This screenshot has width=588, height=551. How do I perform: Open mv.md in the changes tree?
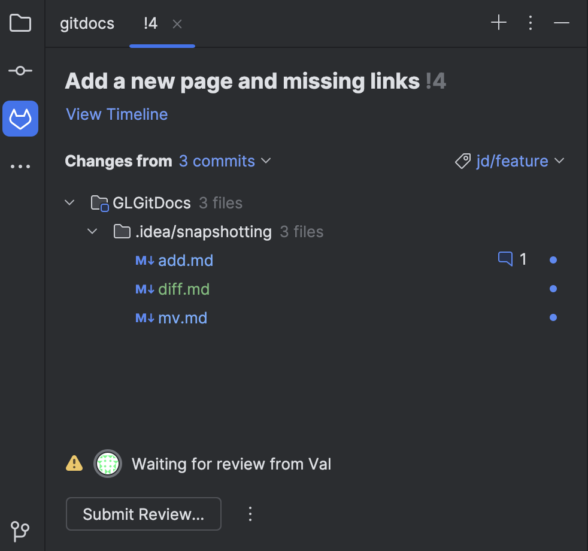pos(183,318)
